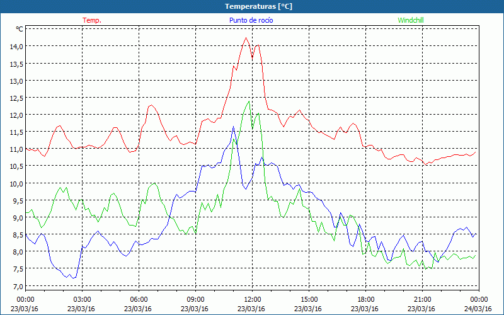Viewport: 504px width, 315px height.
Task: Click the 09:00 time axis label
Action: tap(195, 300)
